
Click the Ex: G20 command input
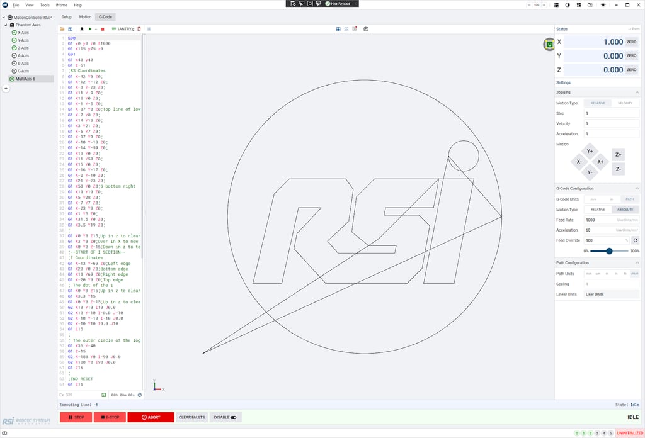(79, 395)
